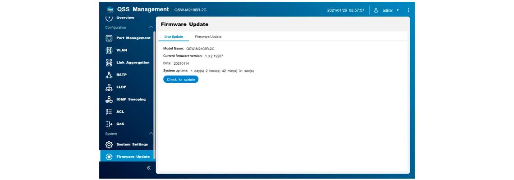
Task: Switch to the Live Update tab
Action: [x=174, y=36]
